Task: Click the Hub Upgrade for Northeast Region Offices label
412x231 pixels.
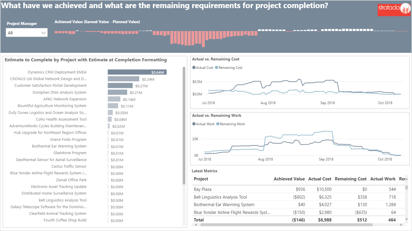Action: coord(50,133)
